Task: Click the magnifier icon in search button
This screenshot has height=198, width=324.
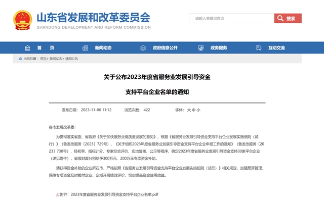Action: tap(280, 18)
